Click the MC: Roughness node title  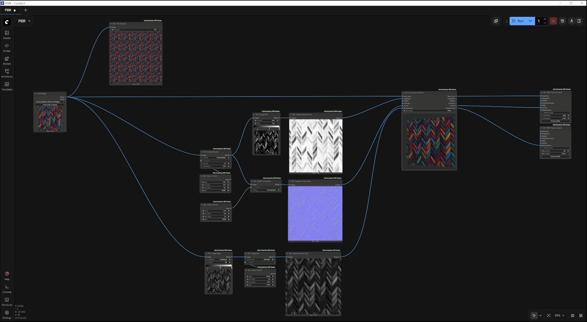point(262,115)
